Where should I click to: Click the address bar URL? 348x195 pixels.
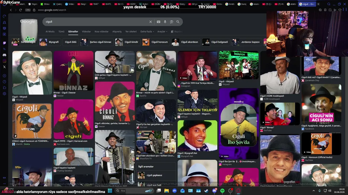pos(52,10)
